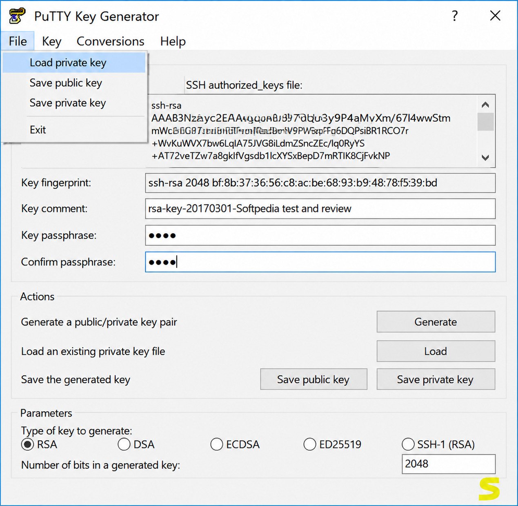Click the public key scrollbar thumb
The height and width of the screenshot is (506, 518).
(485, 122)
